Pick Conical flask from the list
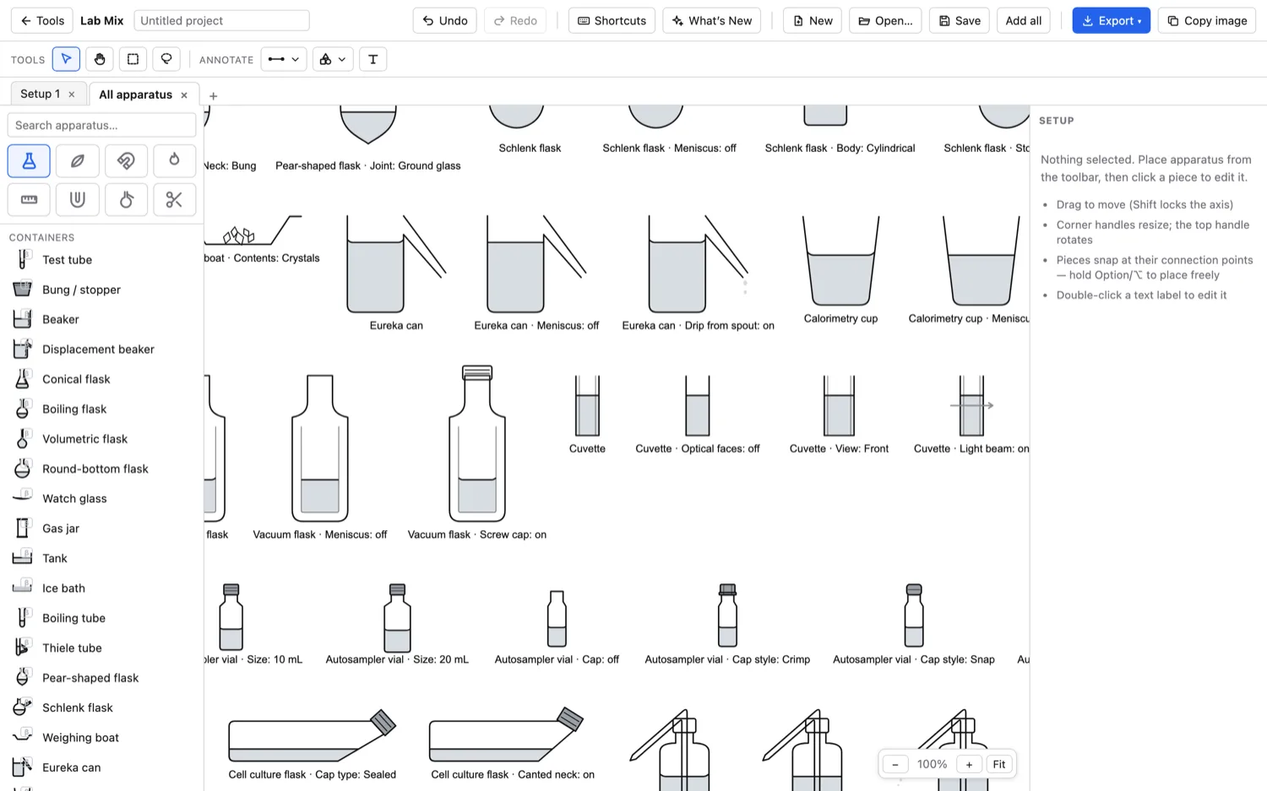The image size is (1267, 791). pos(101,379)
